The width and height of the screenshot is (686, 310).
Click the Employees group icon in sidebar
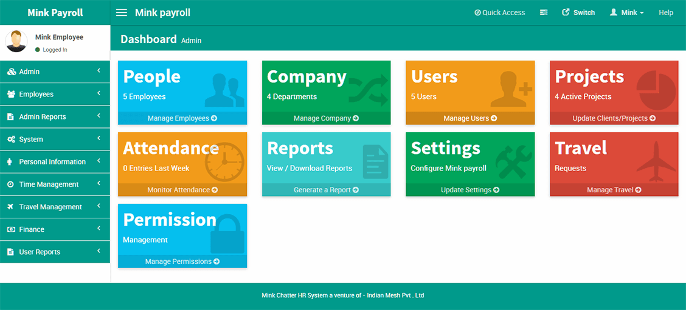12,94
